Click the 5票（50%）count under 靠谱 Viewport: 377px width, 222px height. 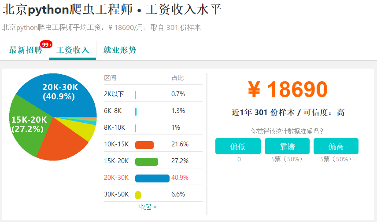(x=287, y=159)
